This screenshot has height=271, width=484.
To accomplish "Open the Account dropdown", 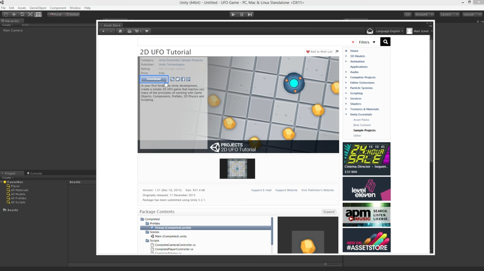I will pyautogui.click(x=424, y=15).
